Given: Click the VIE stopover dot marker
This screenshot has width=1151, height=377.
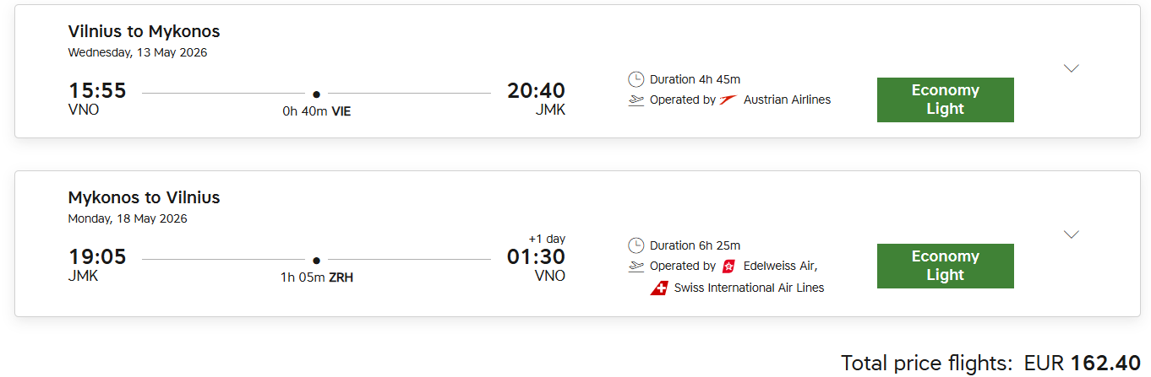Looking at the screenshot, I should tap(316, 94).
